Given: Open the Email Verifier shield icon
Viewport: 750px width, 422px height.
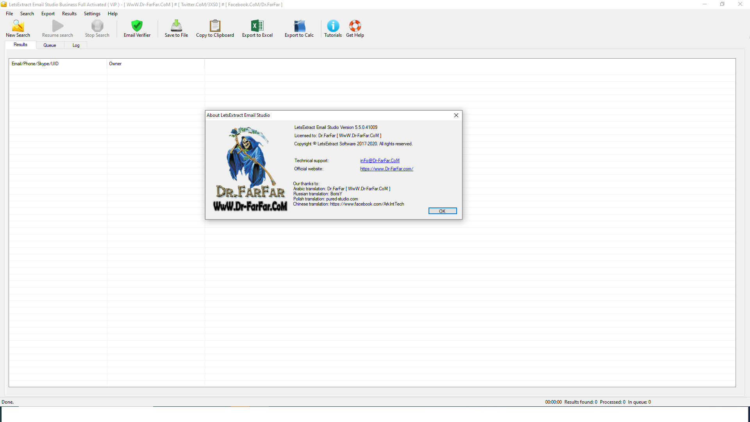Looking at the screenshot, I should click(137, 26).
